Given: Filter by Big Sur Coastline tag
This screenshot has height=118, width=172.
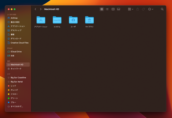Looking at the screenshot, I should click(x=18, y=78).
